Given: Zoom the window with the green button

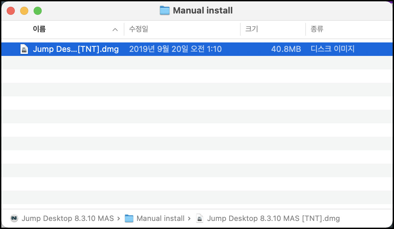Looking at the screenshot, I should tap(38, 11).
